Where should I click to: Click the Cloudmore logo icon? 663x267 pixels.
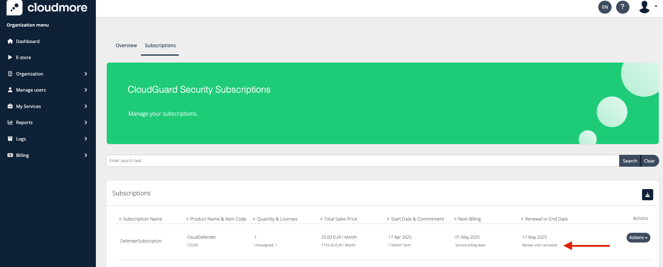14,7
